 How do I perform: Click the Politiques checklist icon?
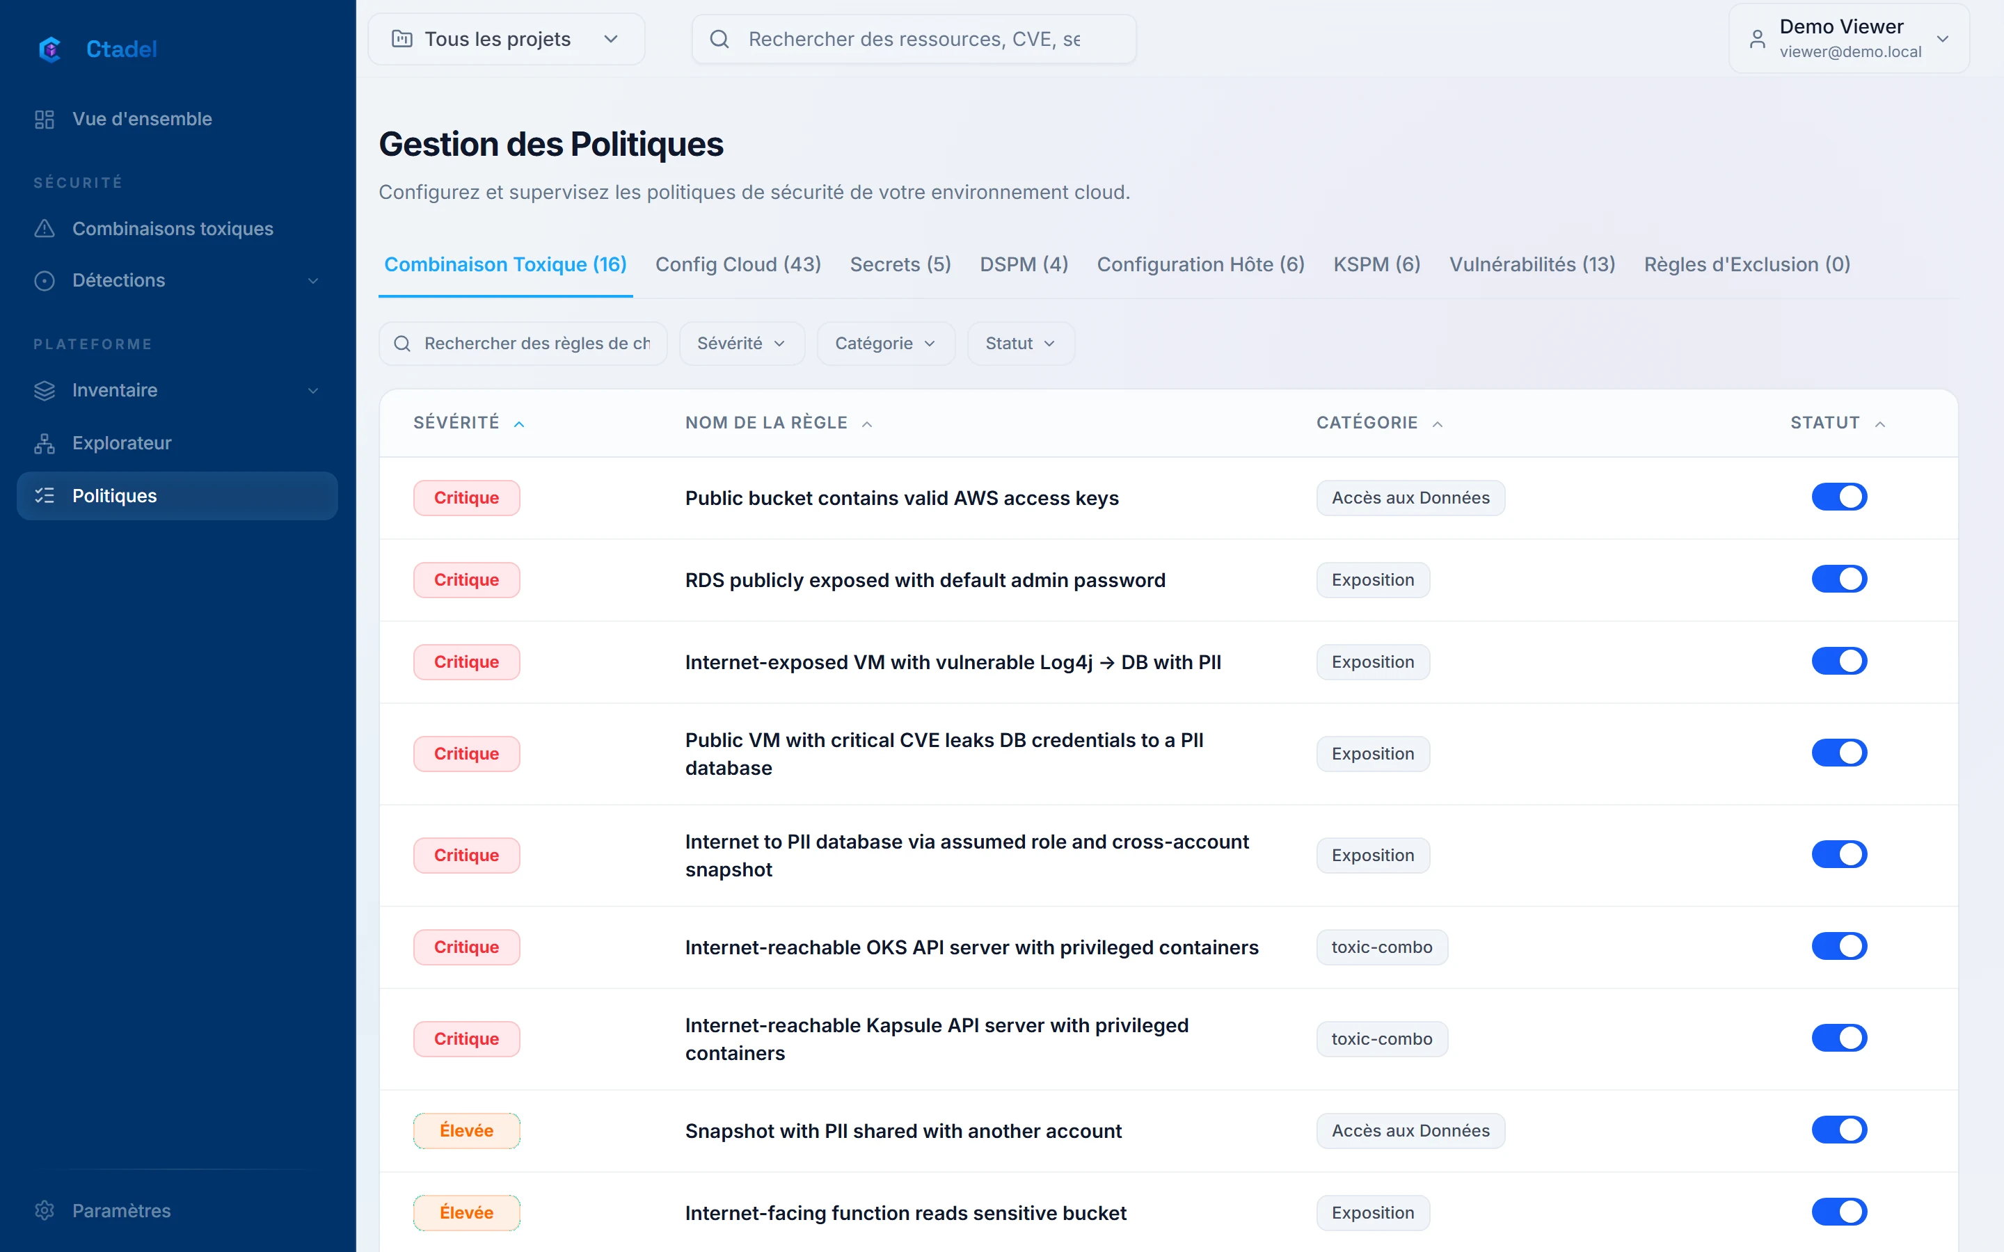click(45, 495)
